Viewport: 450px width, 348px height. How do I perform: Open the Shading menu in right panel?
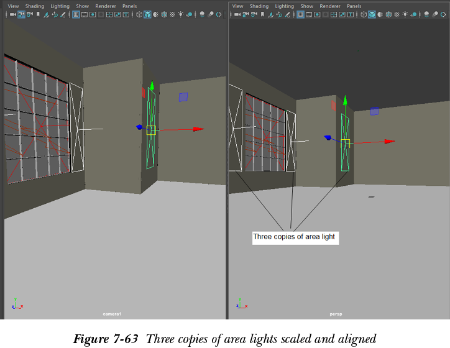click(259, 6)
